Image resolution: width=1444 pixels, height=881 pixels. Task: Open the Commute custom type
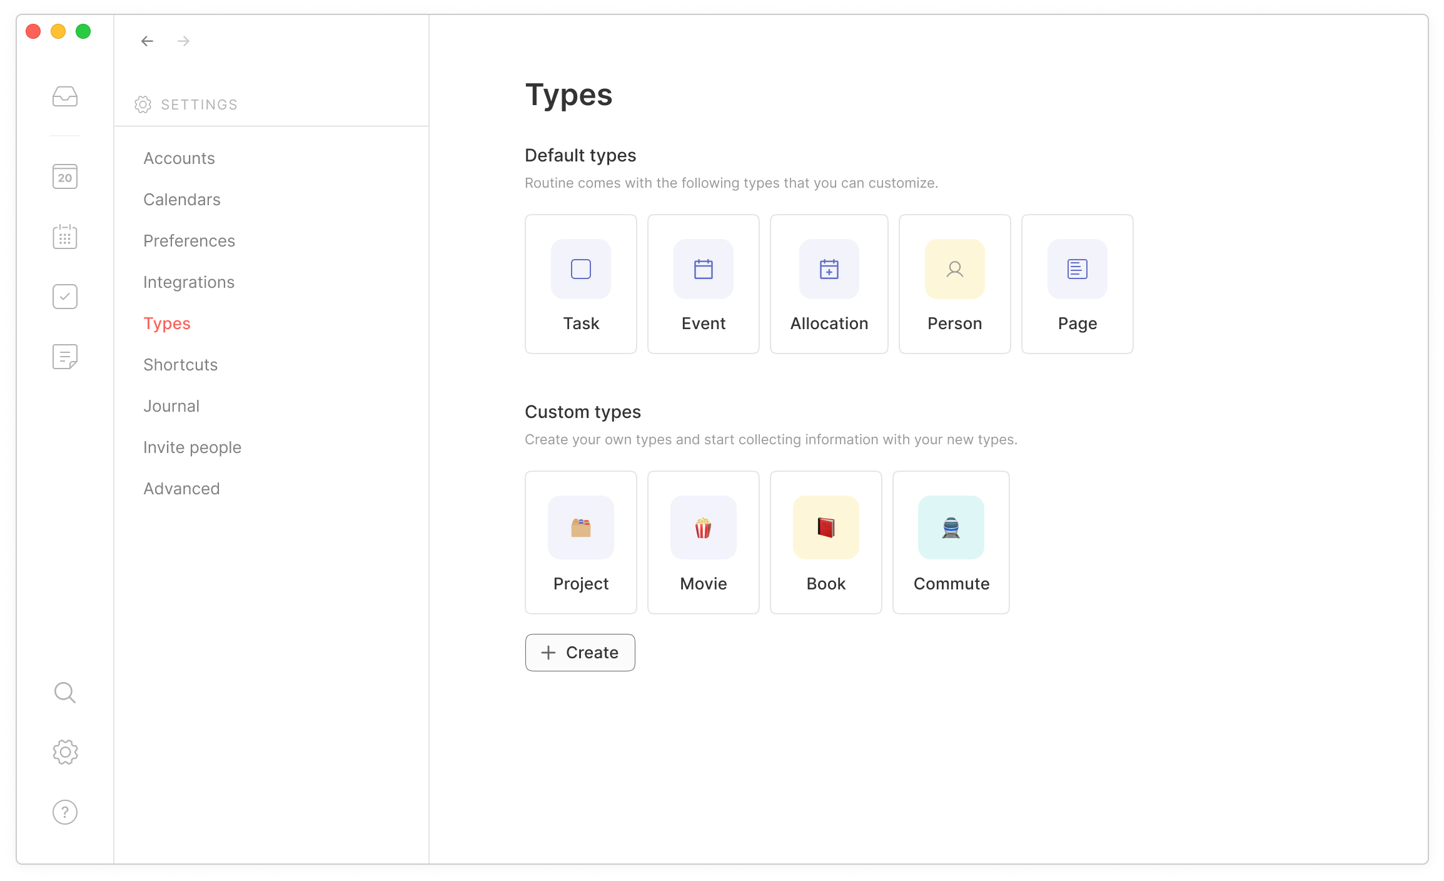point(951,542)
